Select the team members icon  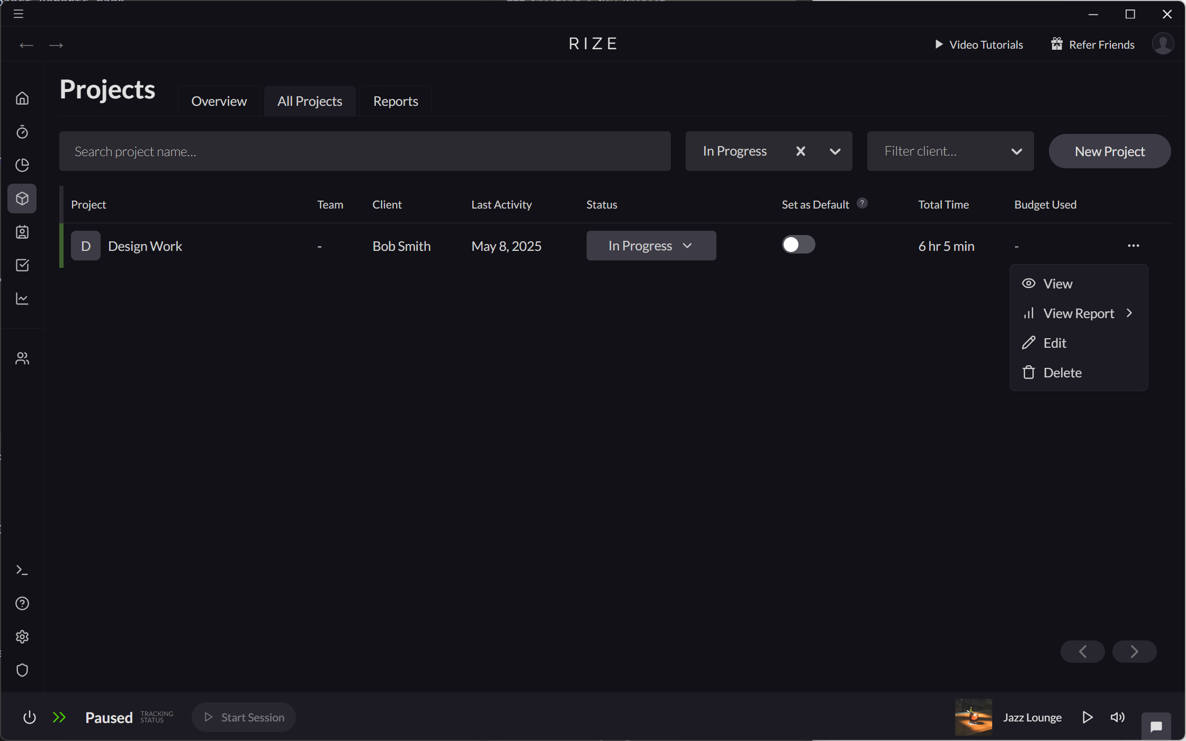click(22, 358)
